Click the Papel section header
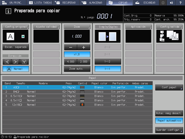185x139 pixels. pyautogui.click(x=92, y=78)
